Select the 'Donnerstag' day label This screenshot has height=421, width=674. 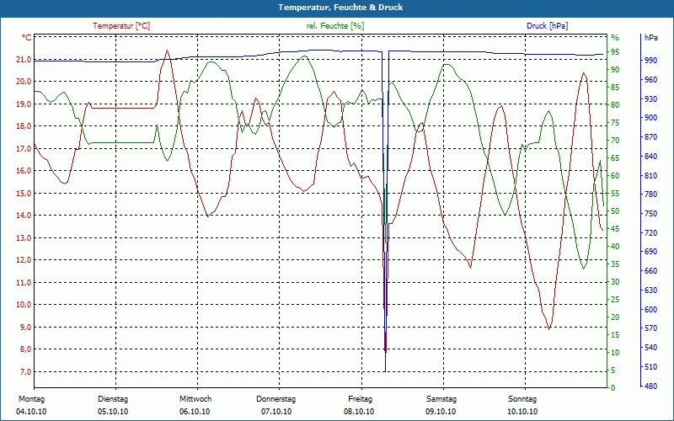pyautogui.click(x=276, y=399)
